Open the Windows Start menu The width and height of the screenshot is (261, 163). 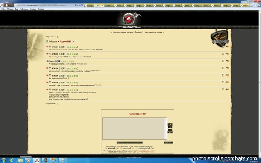point(3,160)
